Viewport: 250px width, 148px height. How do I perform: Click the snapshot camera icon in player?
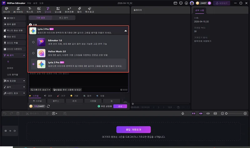tap(178, 107)
